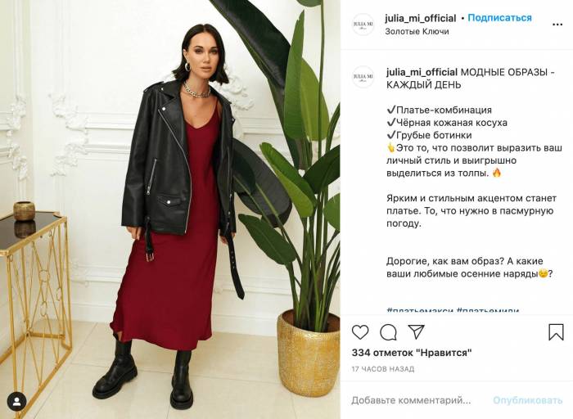This screenshot has width=573, height=419.
Task: Open the 17 часов назад timestamp
Action: (382, 369)
